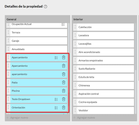
Task: Click Agregar nuevo under Interior column
Action: tap(84, 118)
